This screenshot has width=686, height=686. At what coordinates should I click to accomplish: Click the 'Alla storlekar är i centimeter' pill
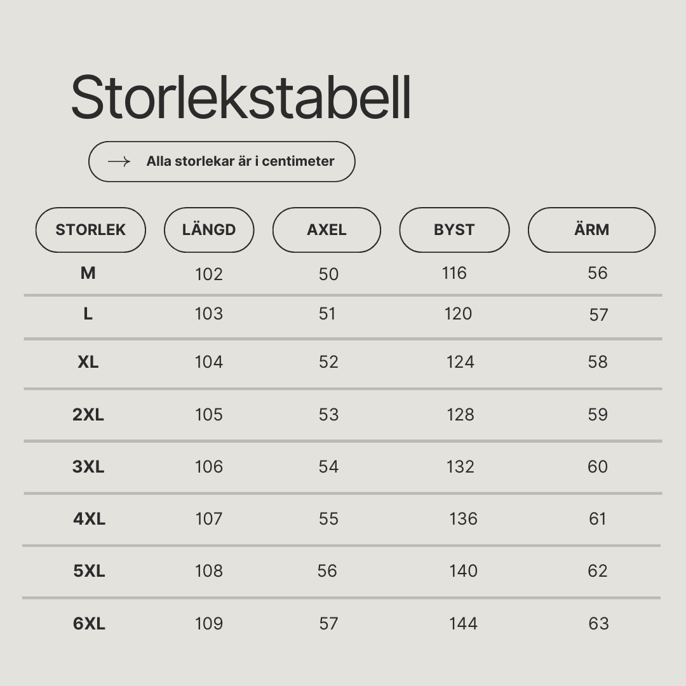coord(222,161)
